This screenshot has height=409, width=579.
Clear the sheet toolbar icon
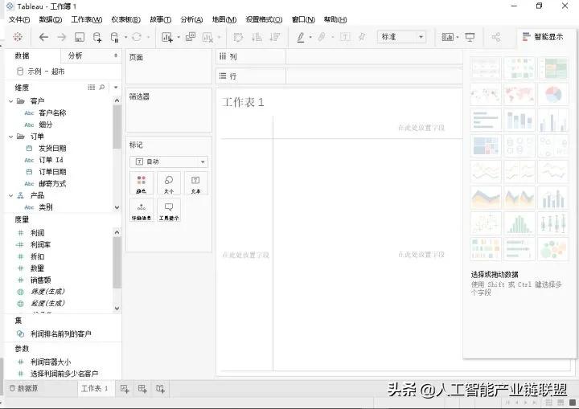point(208,37)
